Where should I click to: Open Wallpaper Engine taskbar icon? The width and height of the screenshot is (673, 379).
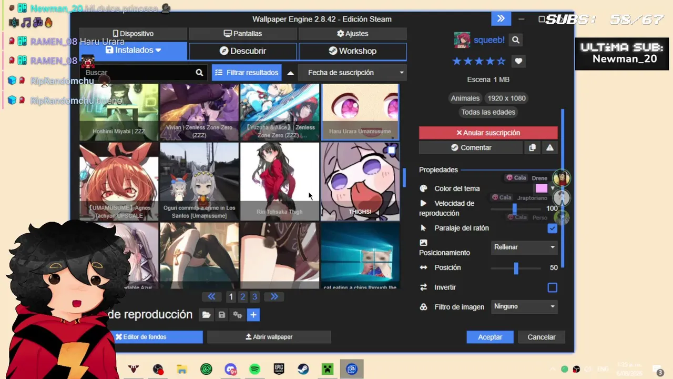(352, 370)
